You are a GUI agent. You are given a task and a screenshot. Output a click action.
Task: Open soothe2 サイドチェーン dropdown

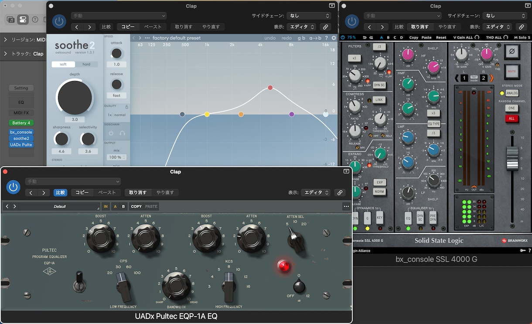pyautogui.click(x=310, y=16)
